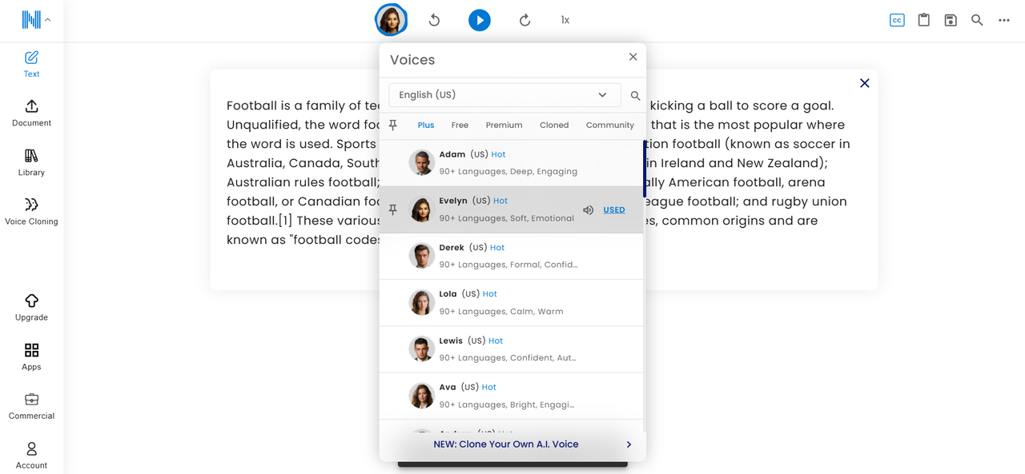Open NEW: Clone Your Own A.I. Voice
The height and width of the screenshot is (474, 1025).
click(512, 444)
